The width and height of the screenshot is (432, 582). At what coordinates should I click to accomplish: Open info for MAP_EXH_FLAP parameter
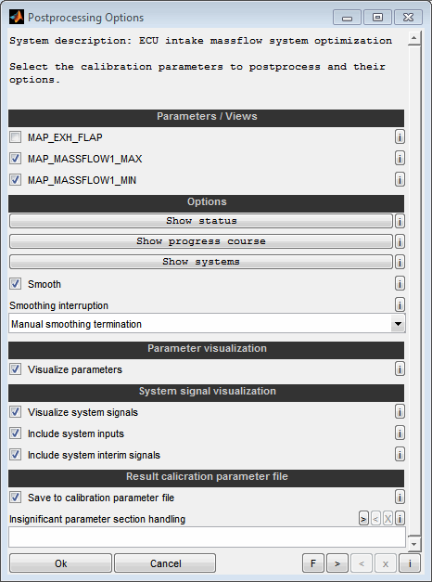click(x=400, y=137)
